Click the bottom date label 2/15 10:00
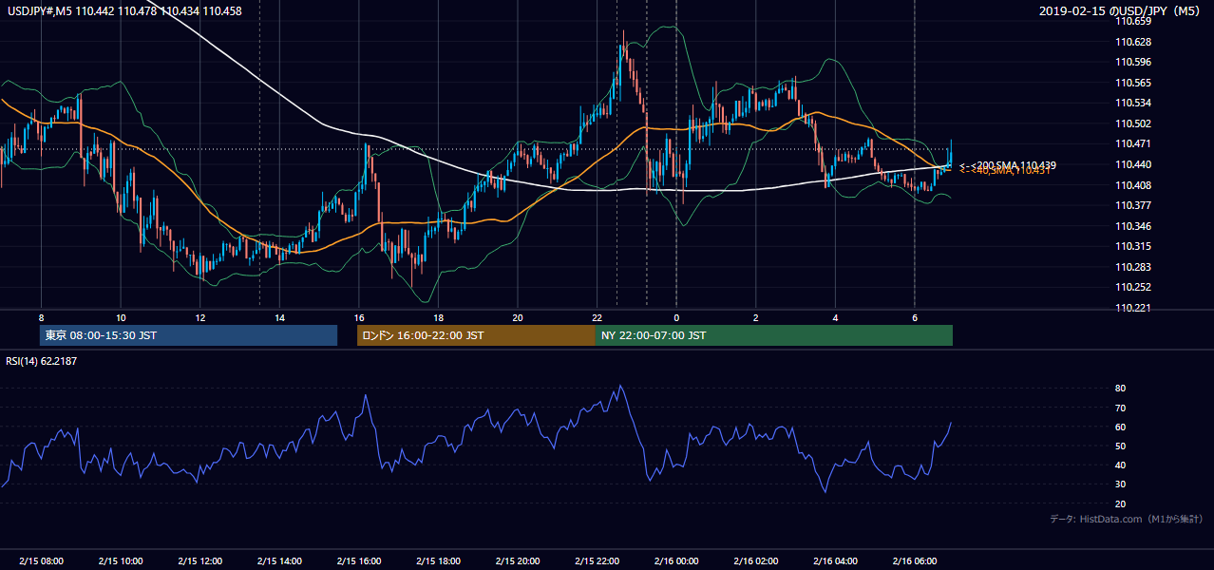Image resolution: width=1214 pixels, height=570 pixels. point(121,561)
